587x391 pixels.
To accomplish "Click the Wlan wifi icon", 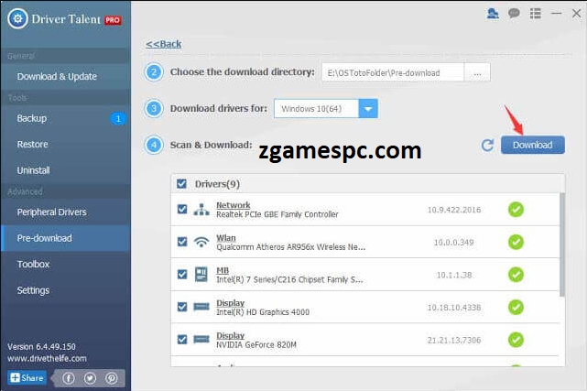I will [x=201, y=242].
